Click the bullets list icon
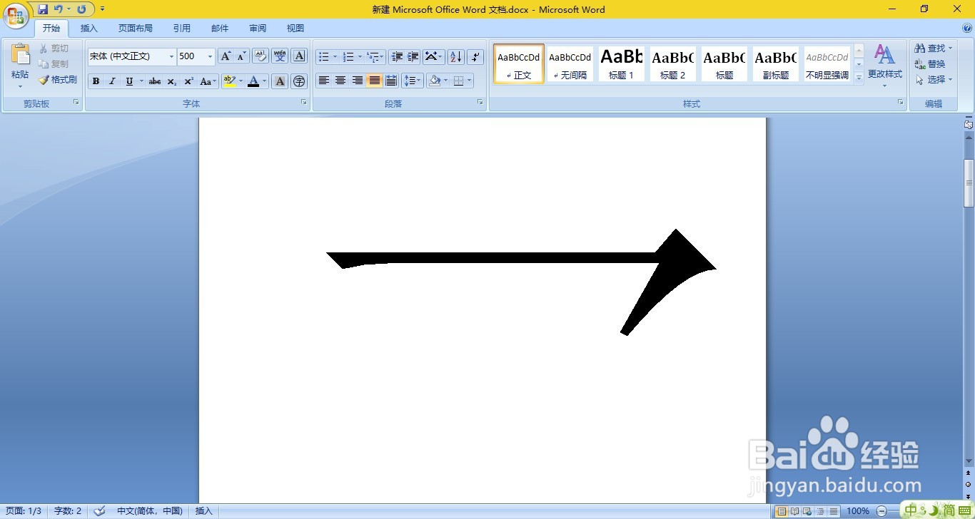This screenshot has width=975, height=519. (x=324, y=56)
